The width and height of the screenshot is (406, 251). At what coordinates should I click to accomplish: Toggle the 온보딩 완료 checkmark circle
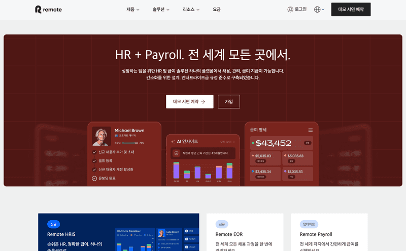(x=94, y=178)
